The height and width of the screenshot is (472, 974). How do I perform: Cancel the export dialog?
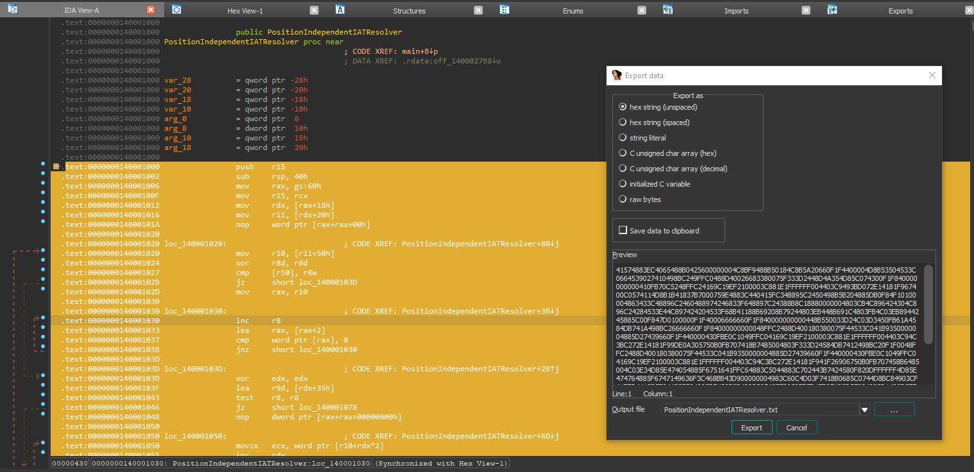pyautogui.click(x=796, y=426)
